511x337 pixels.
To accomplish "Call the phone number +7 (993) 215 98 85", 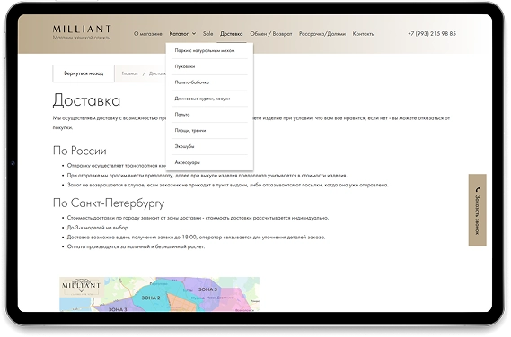I will [x=432, y=33].
